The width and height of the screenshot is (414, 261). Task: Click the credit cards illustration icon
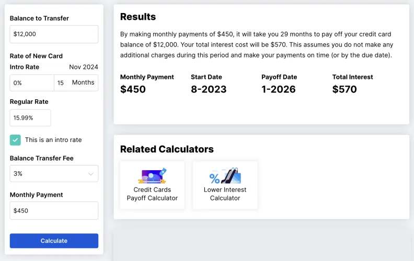(x=152, y=175)
